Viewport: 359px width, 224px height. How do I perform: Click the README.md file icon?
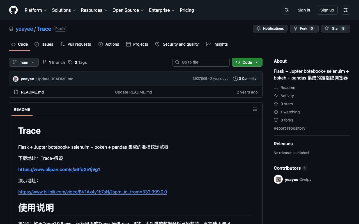coord(16,92)
